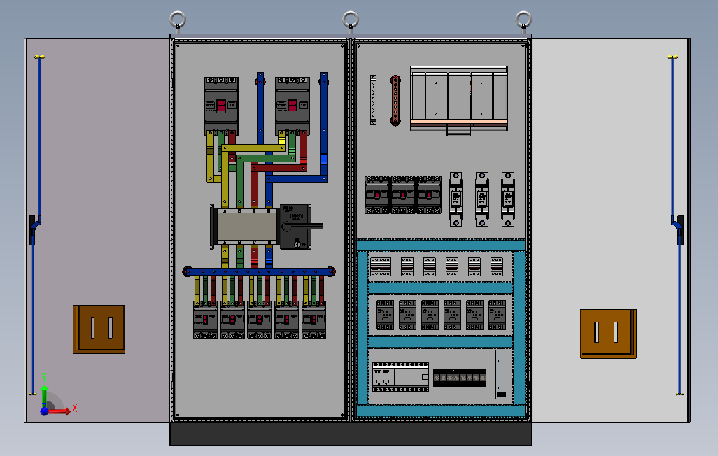Click the red X axis arrow of the triad
Image resolution: width=718 pixels, height=456 pixels.
(60, 411)
